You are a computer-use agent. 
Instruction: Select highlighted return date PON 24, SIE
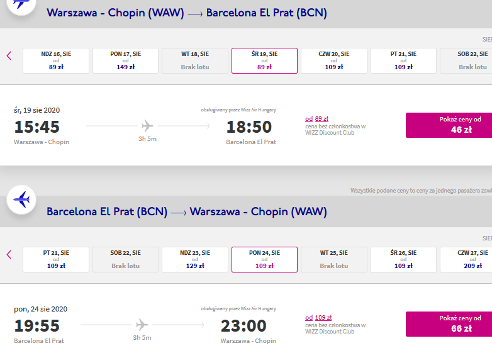(x=264, y=259)
